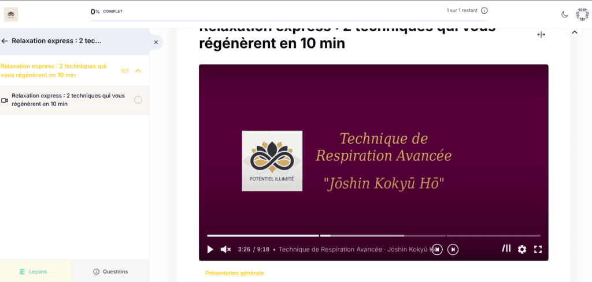Open the user profile avatar
The image size is (592, 282).
tap(582, 14)
